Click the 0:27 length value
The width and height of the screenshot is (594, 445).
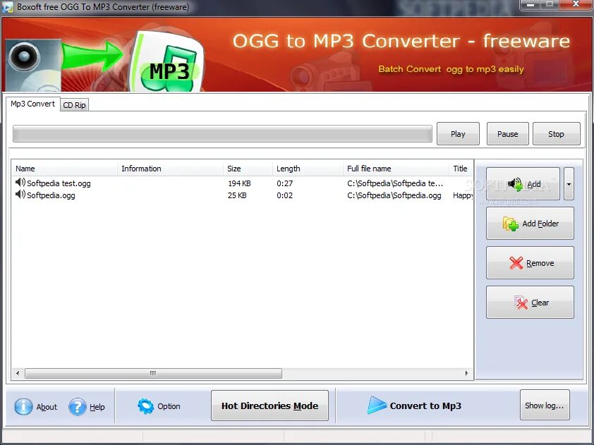284,183
